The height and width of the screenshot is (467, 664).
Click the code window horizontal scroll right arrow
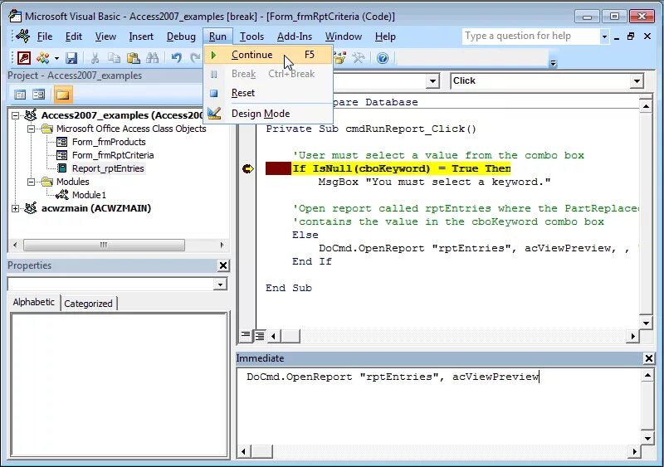632,336
